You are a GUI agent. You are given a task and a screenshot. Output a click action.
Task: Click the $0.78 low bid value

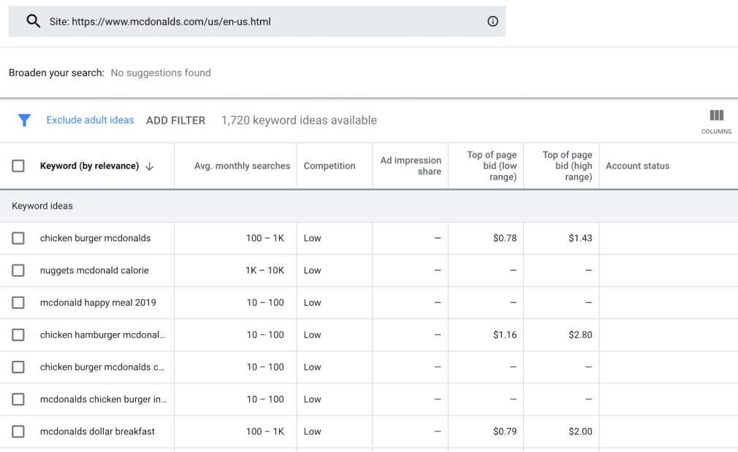click(505, 238)
